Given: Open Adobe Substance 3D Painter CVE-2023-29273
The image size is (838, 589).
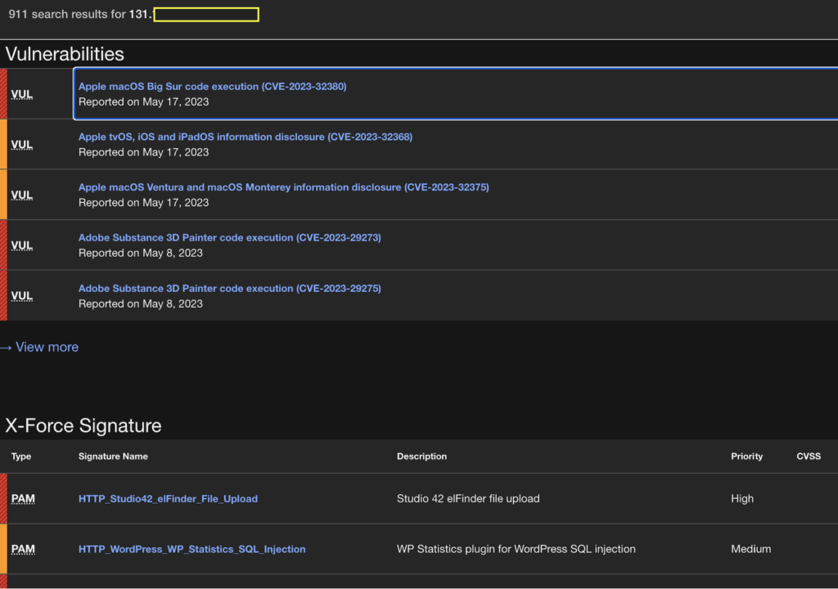Looking at the screenshot, I should tap(229, 238).
